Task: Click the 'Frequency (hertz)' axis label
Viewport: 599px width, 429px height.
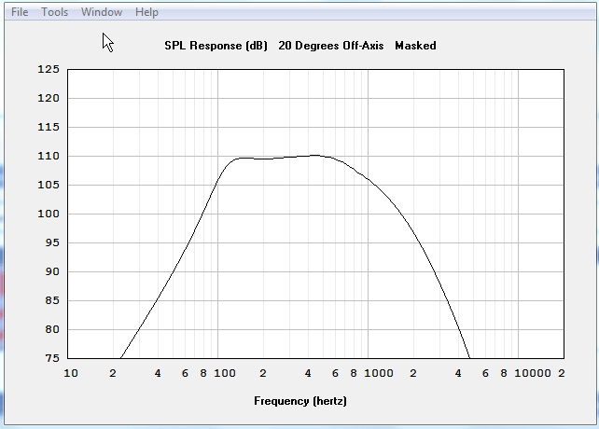Action: tap(300, 401)
